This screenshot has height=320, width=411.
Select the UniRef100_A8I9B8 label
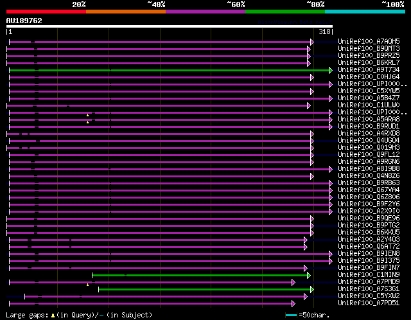coord(369,169)
